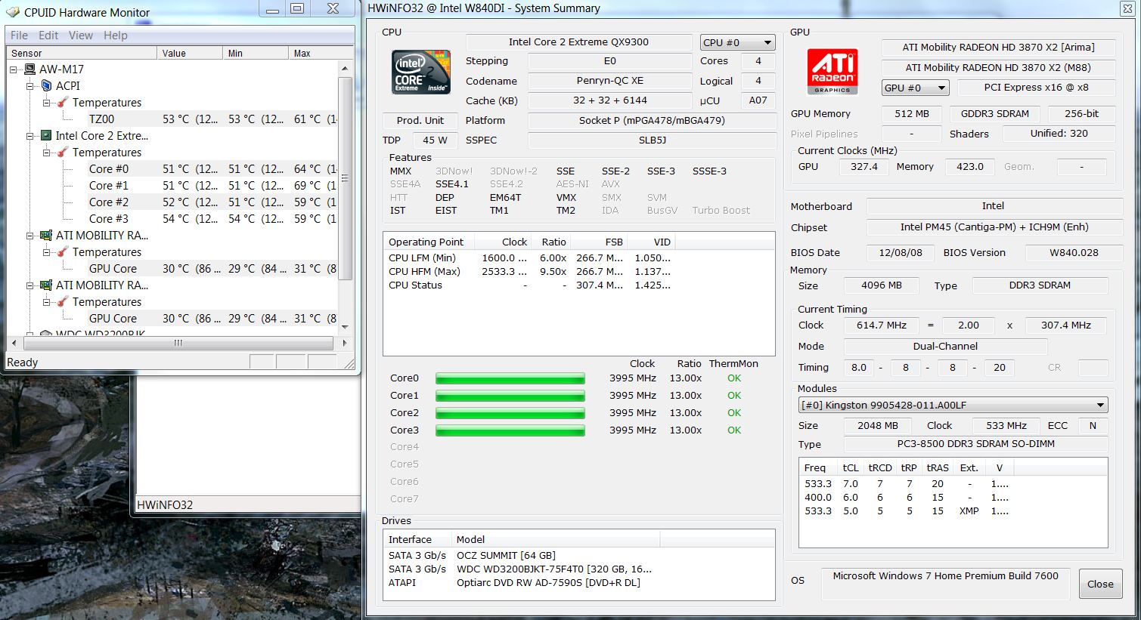Viewport: 1141px width, 620px height.
Task: Click the CPU HFM (Max) operating point row
Action: pyautogui.click(x=529, y=272)
